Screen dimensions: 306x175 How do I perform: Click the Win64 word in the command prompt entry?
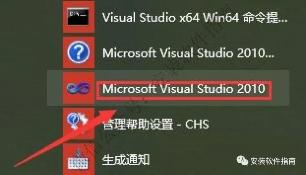click(x=221, y=18)
